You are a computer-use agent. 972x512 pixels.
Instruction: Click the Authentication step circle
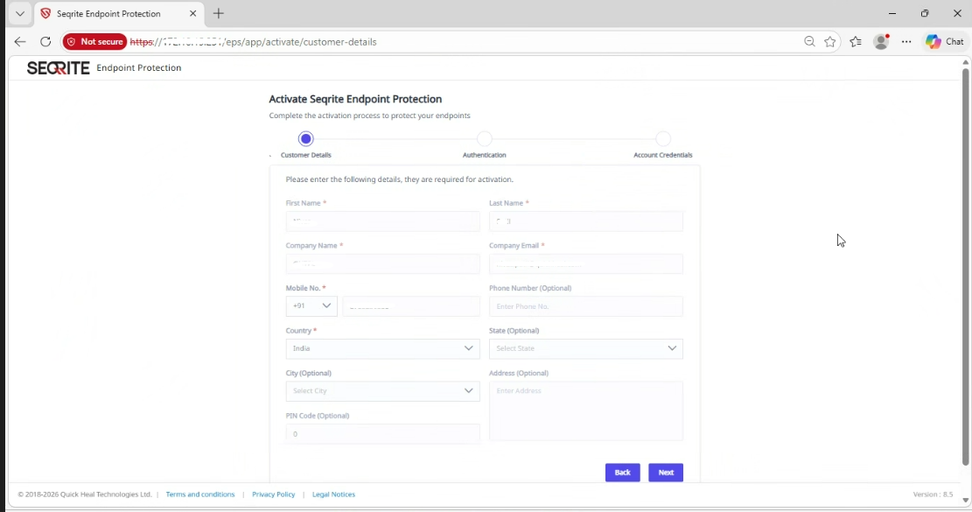pyautogui.click(x=485, y=139)
